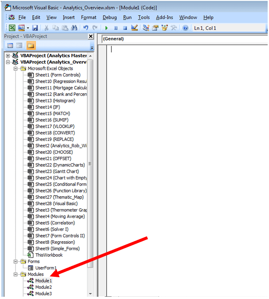The width and height of the screenshot is (269, 299).
Task: Open the Toolbox toolbar icon
Action: tap(174, 28)
